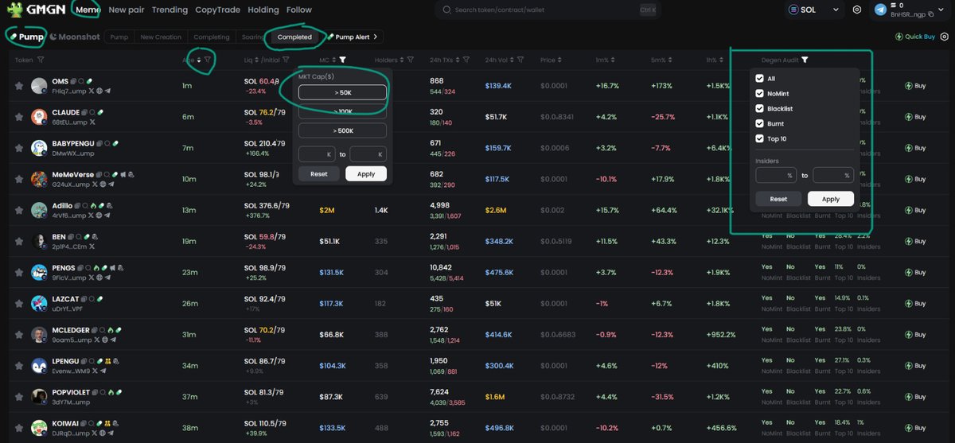Viewport: 955px width, 443px height.
Task: Select the Completing sub-tab
Action: click(x=212, y=37)
